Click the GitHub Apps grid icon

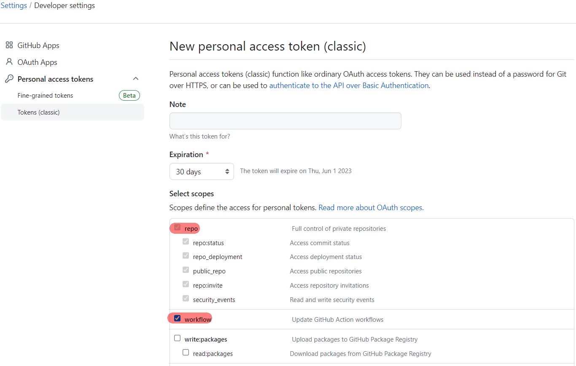pyautogui.click(x=9, y=45)
